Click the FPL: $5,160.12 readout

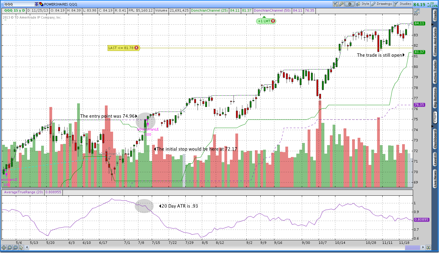coord(140,10)
